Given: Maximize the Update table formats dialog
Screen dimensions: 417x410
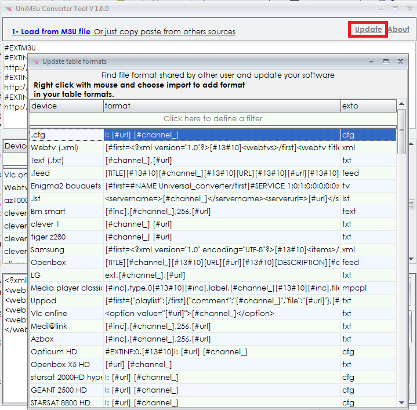Looking at the screenshot, I should tap(386, 61).
